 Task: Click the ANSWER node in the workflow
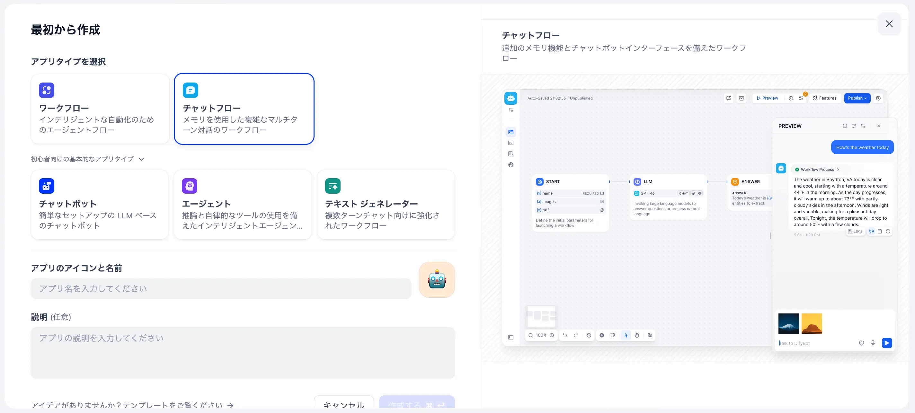pyautogui.click(x=750, y=192)
